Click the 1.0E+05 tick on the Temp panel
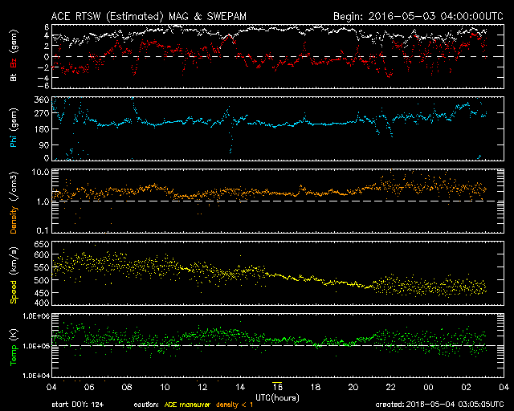This screenshot has height=411, width=514. [36, 346]
